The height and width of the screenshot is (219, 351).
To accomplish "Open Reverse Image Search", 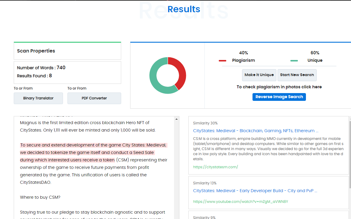I will click(279, 97).
